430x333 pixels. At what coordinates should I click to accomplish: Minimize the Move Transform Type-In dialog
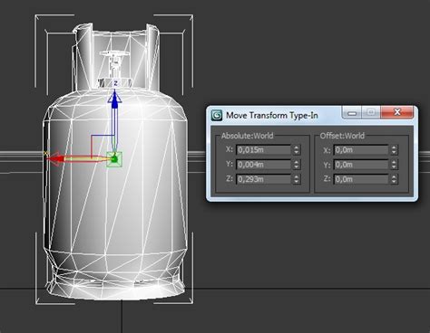pos(352,113)
